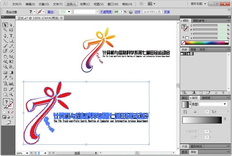Select the Eyedropper tool

pyautogui.click(x=5, y=77)
